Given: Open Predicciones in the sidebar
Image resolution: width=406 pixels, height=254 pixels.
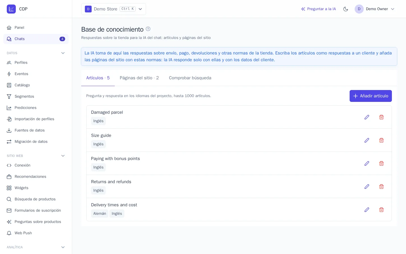Looking at the screenshot, I should [x=36, y=108].
